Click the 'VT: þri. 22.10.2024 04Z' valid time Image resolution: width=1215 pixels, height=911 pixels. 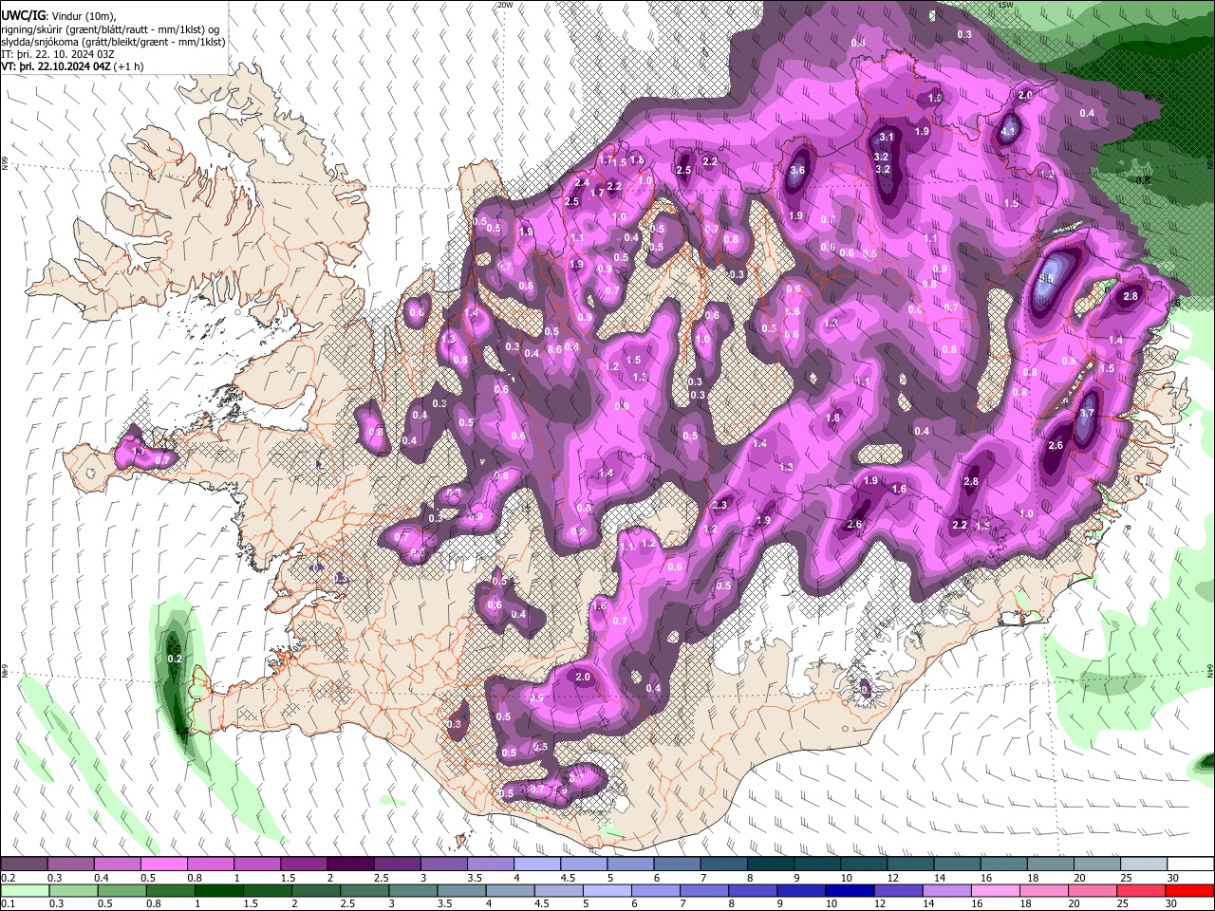[x=55, y=66]
